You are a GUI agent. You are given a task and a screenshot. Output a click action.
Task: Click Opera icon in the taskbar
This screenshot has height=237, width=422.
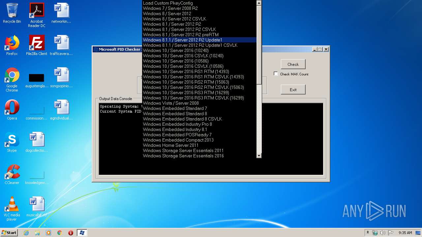(71, 233)
